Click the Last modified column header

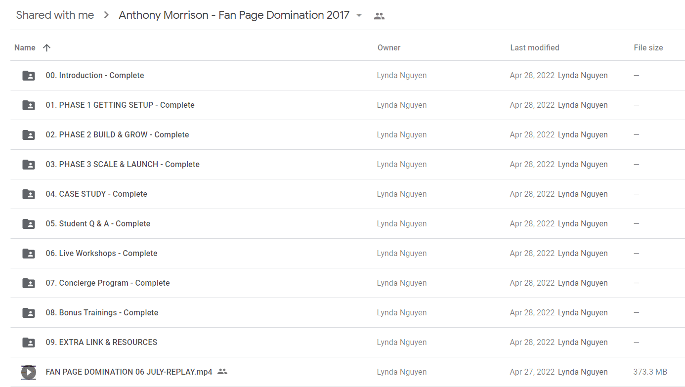534,48
